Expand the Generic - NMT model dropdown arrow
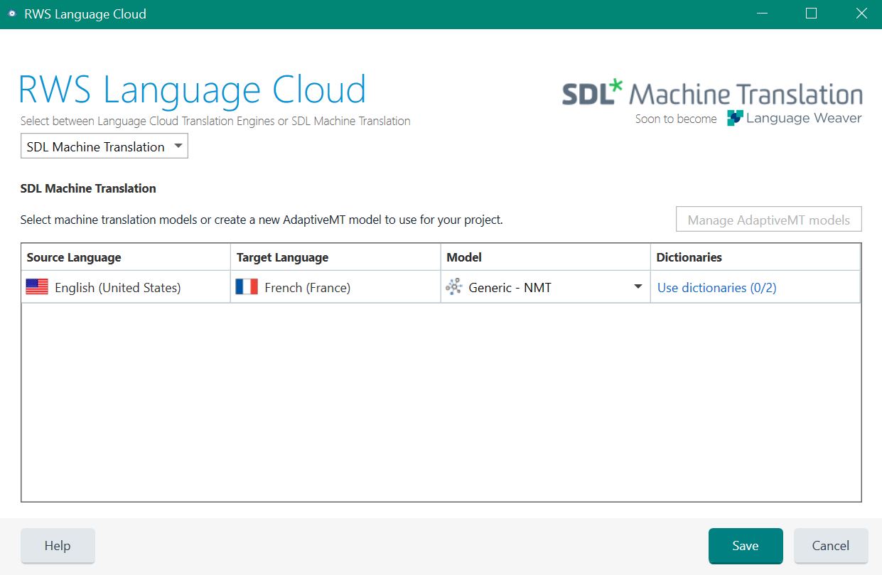Image resolution: width=882 pixels, height=575 pixels. 638,287
